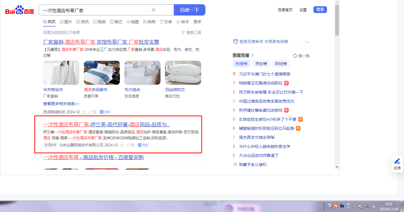
Task: Expand the login guarantee panel chevron
Action: click(307, 42)
